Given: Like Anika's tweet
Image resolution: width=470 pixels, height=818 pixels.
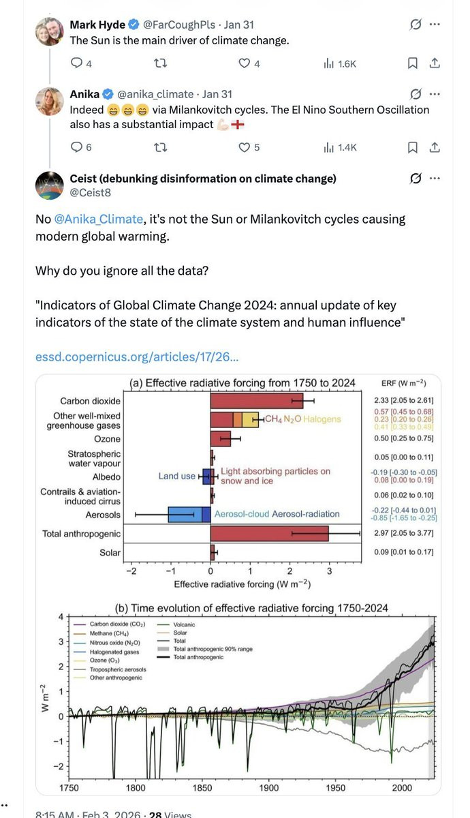Looking at the screenshot, I should (x=245, y=147).
